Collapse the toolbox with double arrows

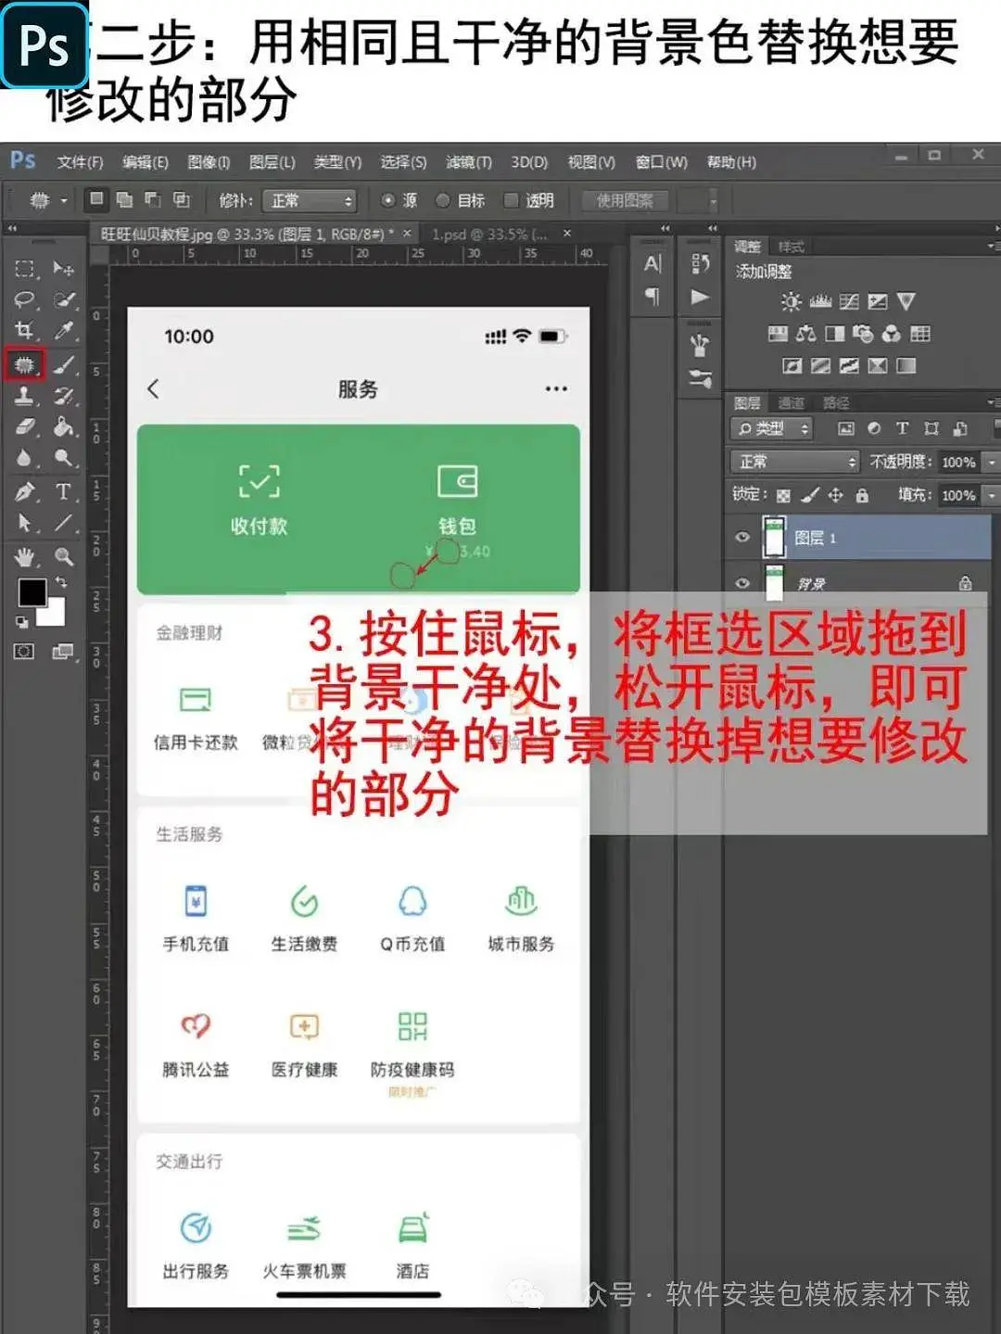click(12, 228)
